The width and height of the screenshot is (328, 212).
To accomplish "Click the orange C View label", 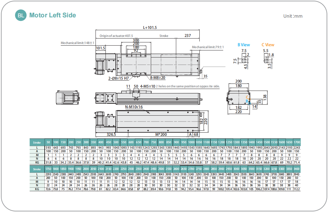I will [268, 45].
